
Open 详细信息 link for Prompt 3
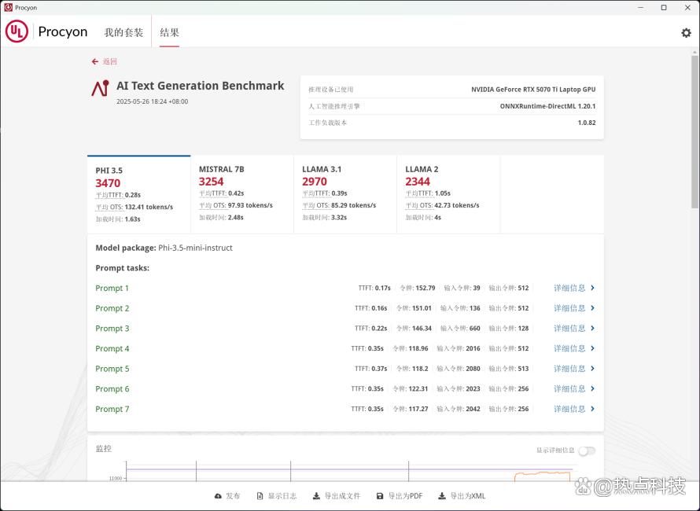569,328
